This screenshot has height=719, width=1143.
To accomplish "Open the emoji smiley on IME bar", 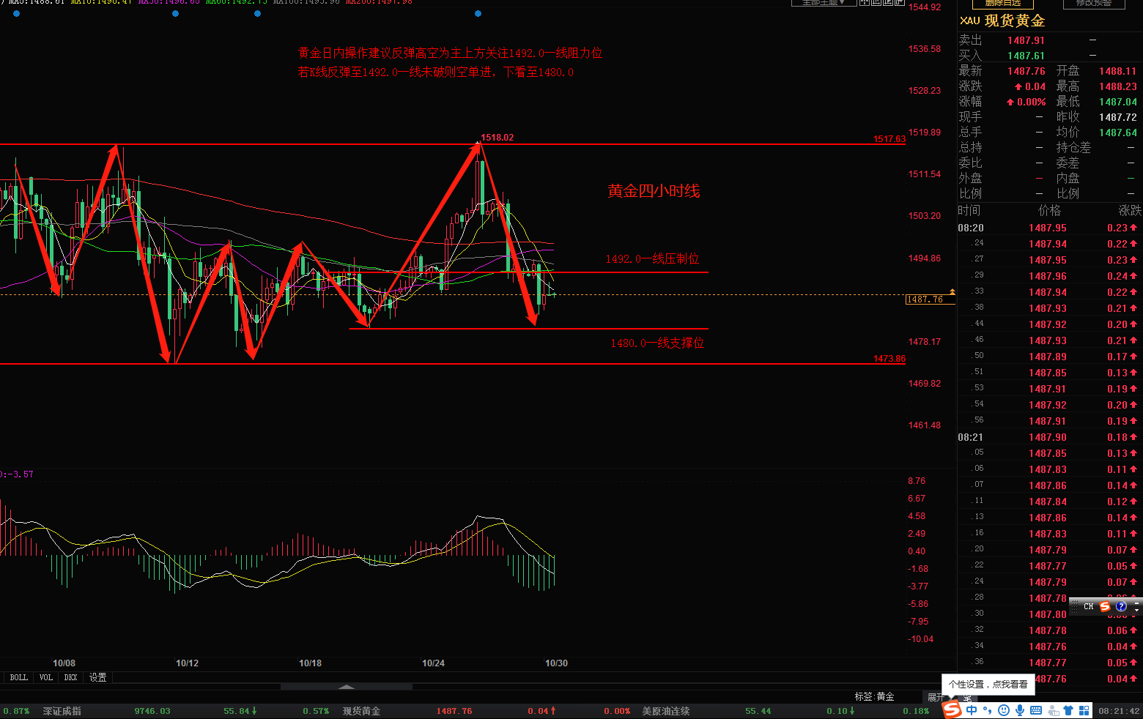I will click(1004, 710).
